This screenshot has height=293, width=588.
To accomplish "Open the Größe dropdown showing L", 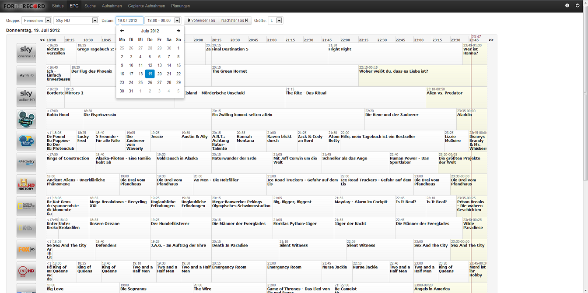I will click(x=275, y=21).
